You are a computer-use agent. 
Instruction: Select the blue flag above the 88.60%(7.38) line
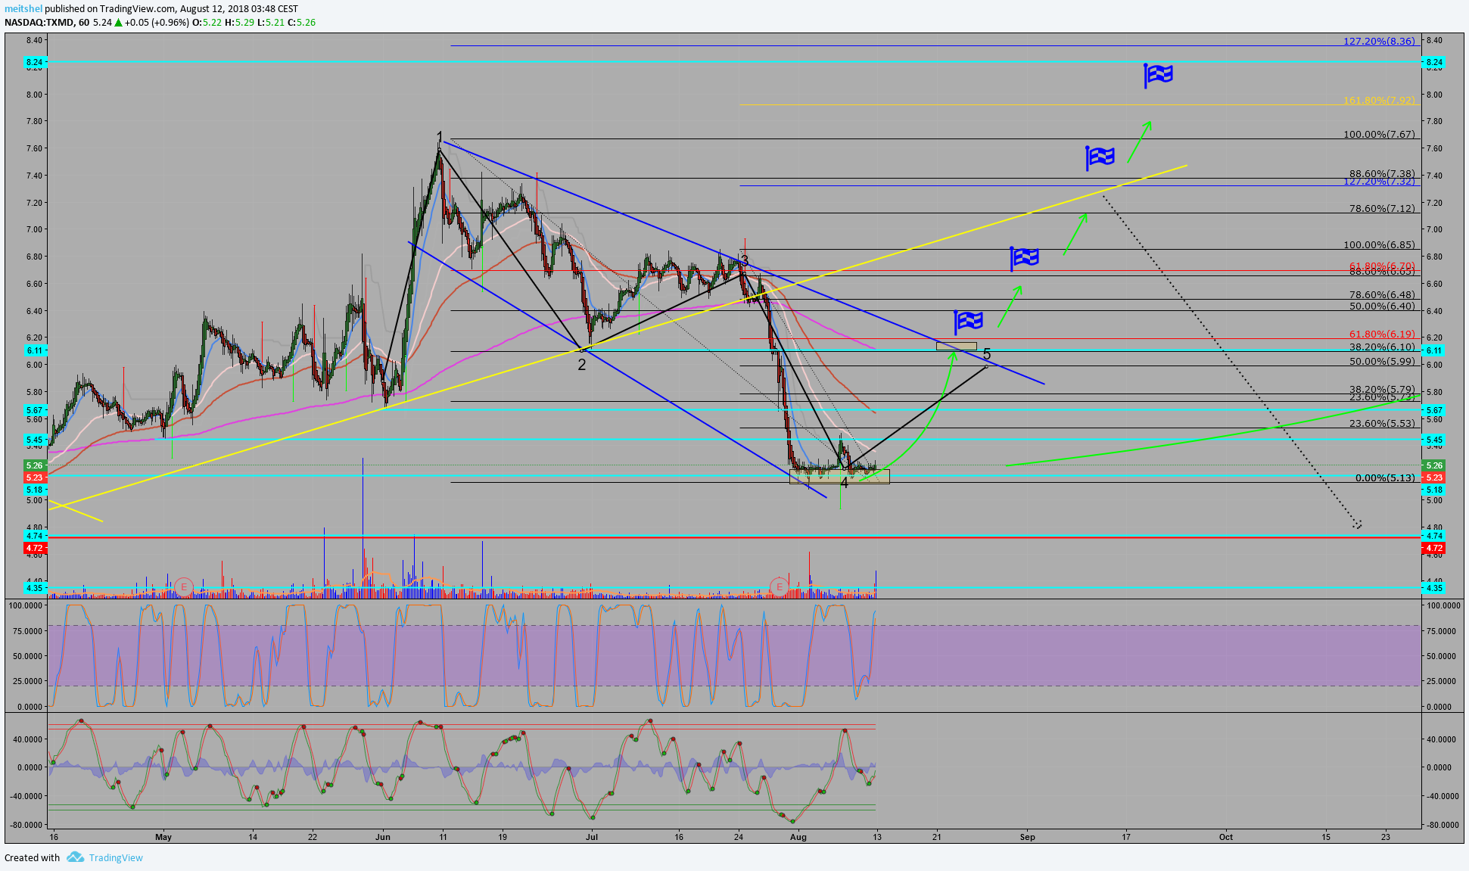click(1100, 157)
